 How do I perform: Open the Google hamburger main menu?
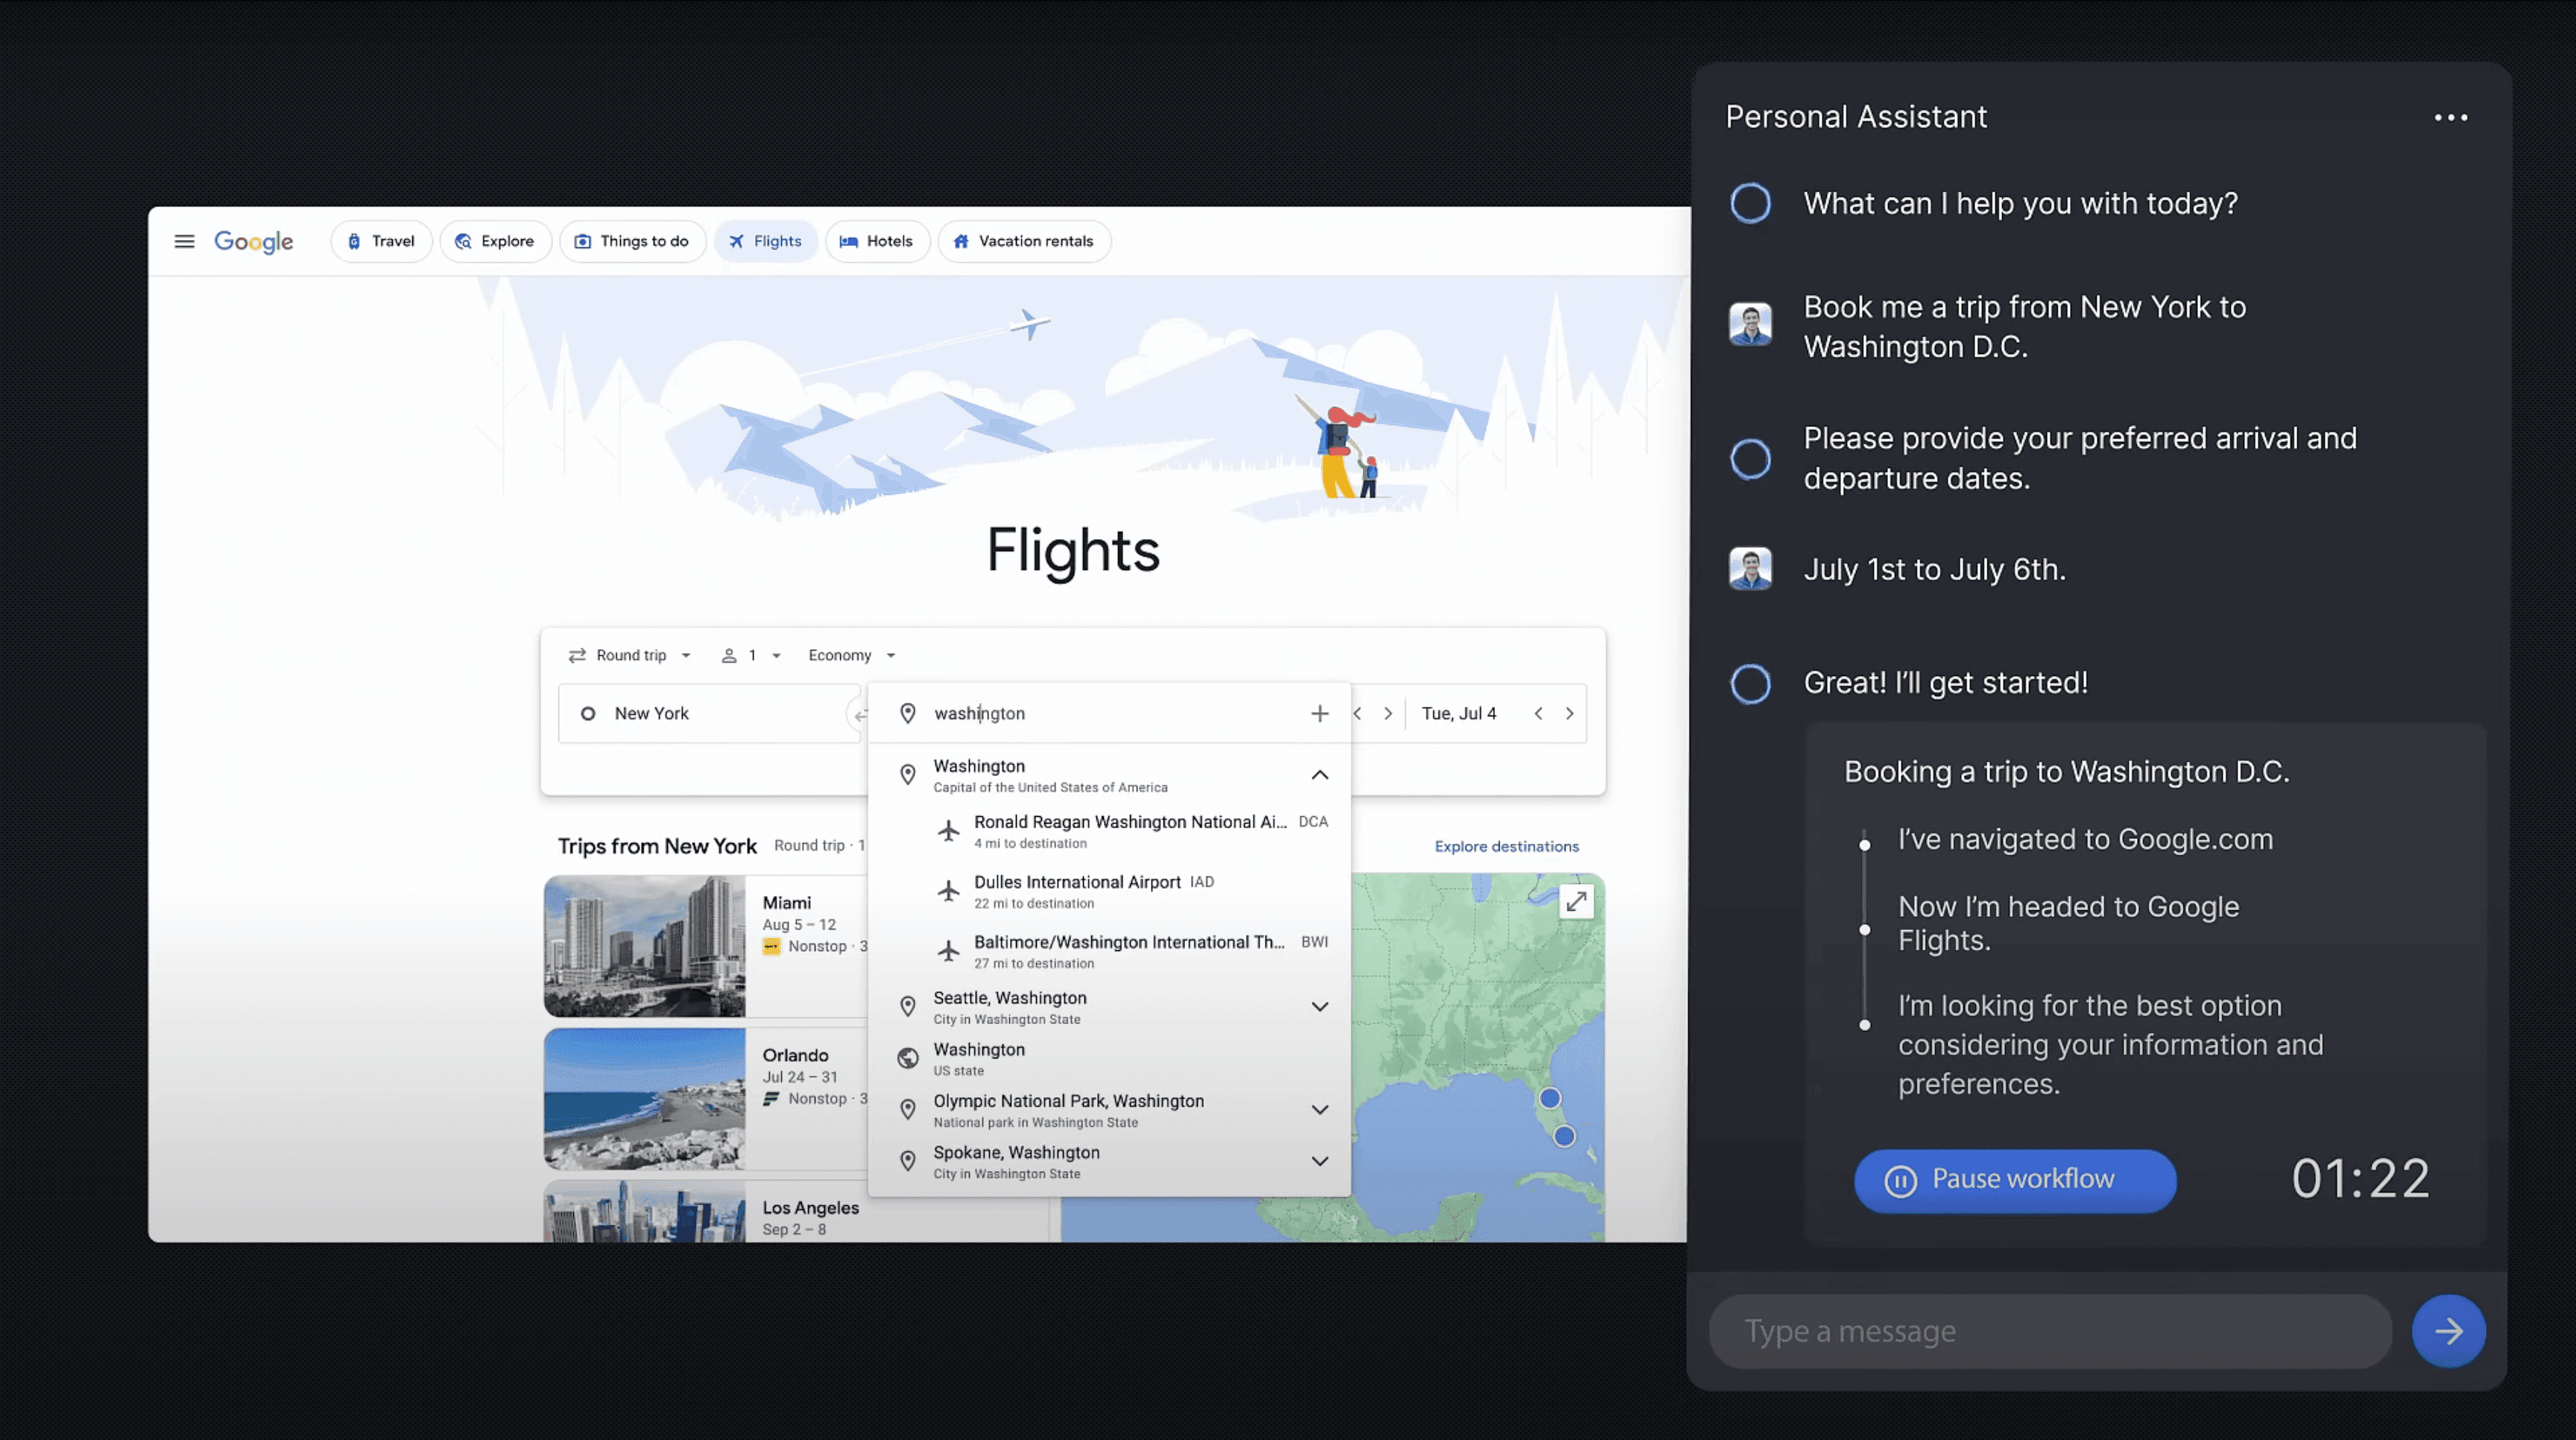pyautogui.click(x=184, y=241)
